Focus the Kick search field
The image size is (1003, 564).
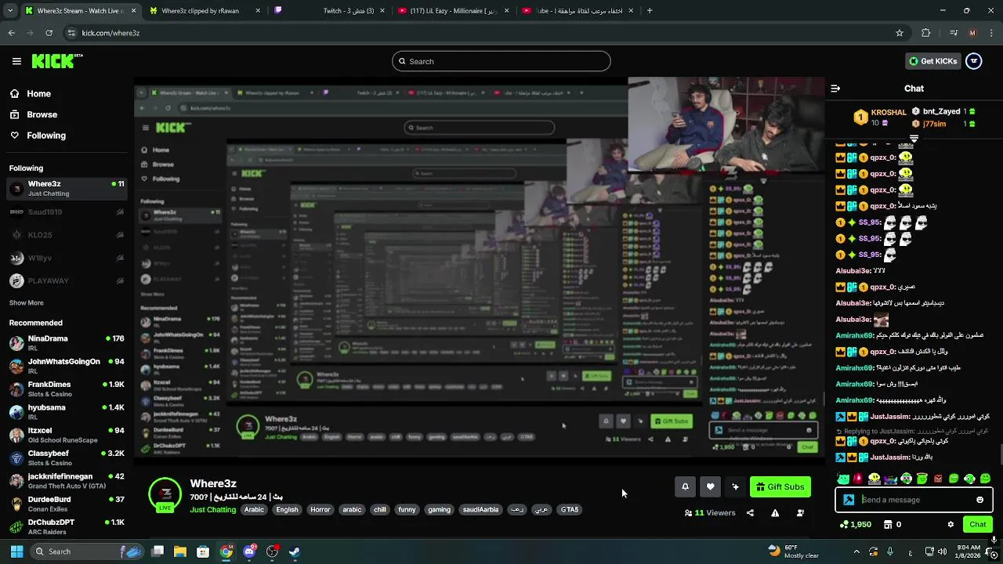501,61
